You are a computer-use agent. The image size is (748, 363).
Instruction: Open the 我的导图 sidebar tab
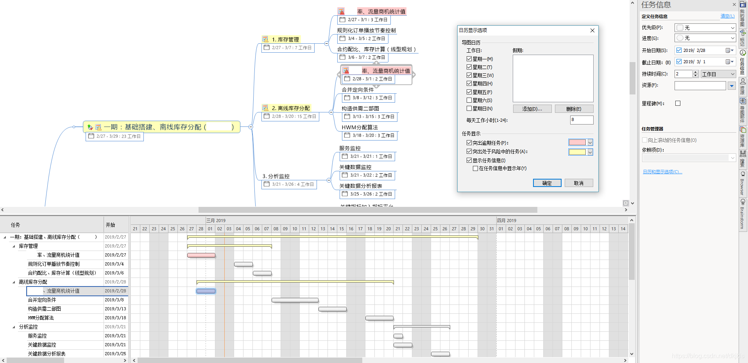743,14
